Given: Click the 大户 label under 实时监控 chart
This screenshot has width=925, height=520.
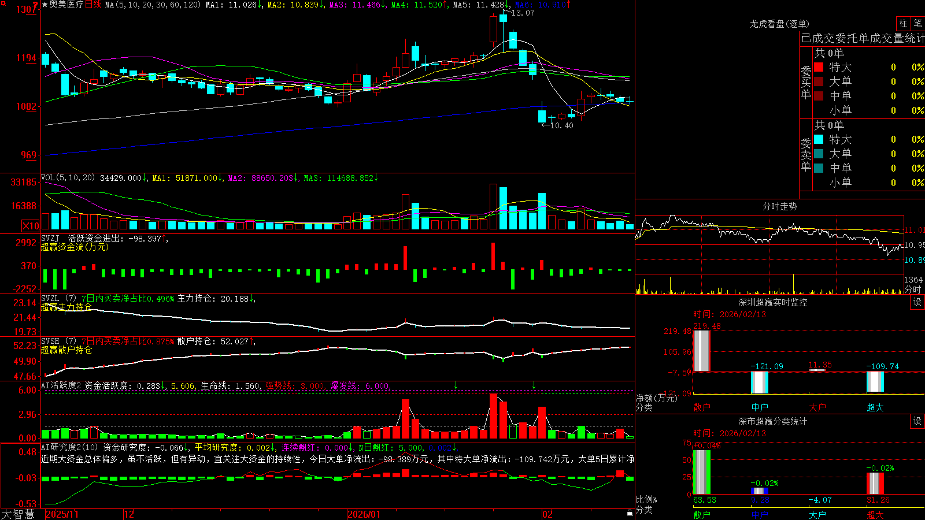Looking at the screenshot, I should 817,407.
